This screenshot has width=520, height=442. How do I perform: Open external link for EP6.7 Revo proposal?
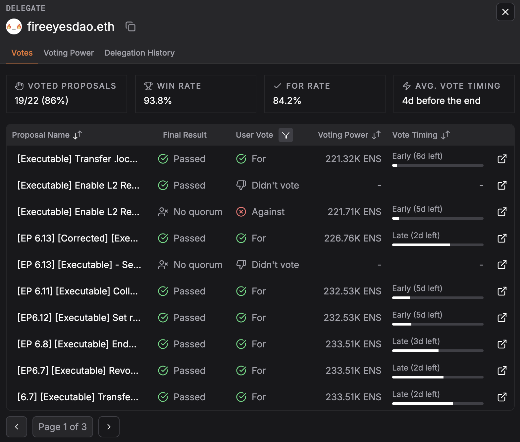click(502, 371)
